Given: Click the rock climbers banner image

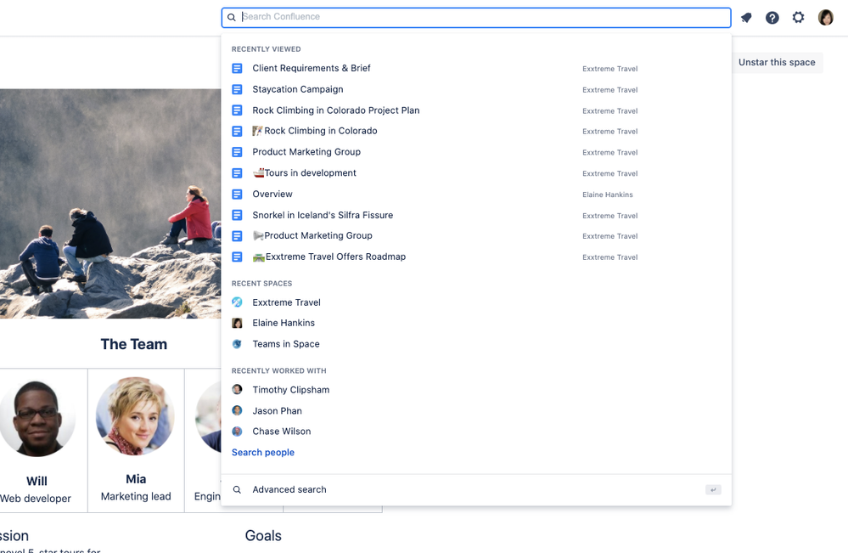Looking at the screenshot, I should pyautogui.click(x=110, y=204).
